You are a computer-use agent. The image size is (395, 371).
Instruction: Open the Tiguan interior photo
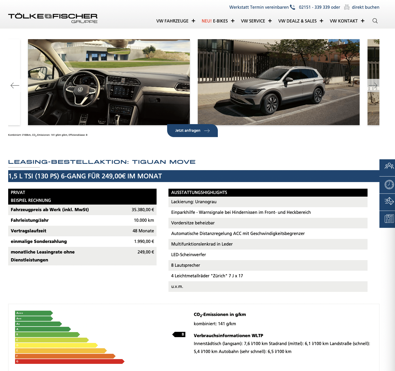(109, 82)
